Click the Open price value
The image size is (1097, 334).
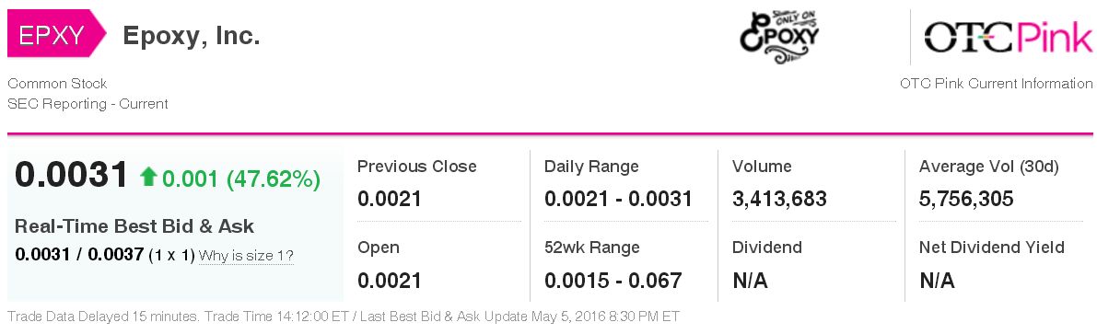(390, 281)
